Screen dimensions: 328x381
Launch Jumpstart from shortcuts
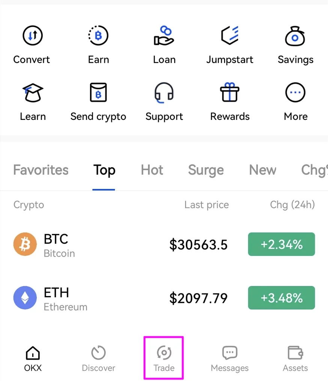230,36
